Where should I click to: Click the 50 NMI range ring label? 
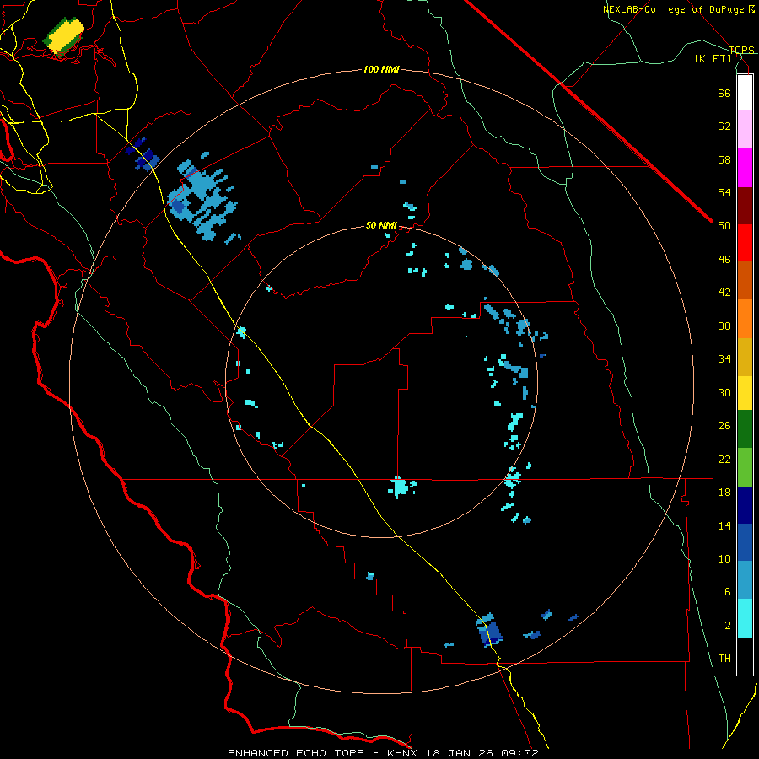tap(381, 225)
